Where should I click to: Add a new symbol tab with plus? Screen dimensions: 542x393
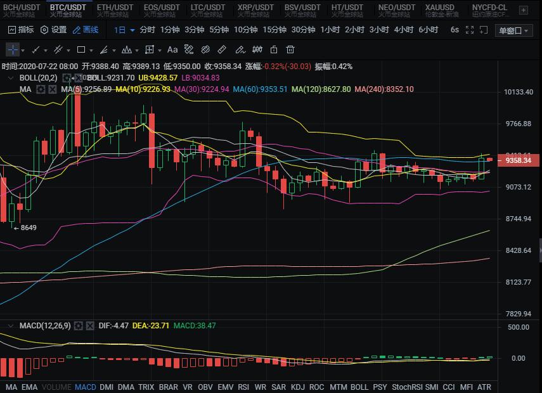(x=524, y=10)
